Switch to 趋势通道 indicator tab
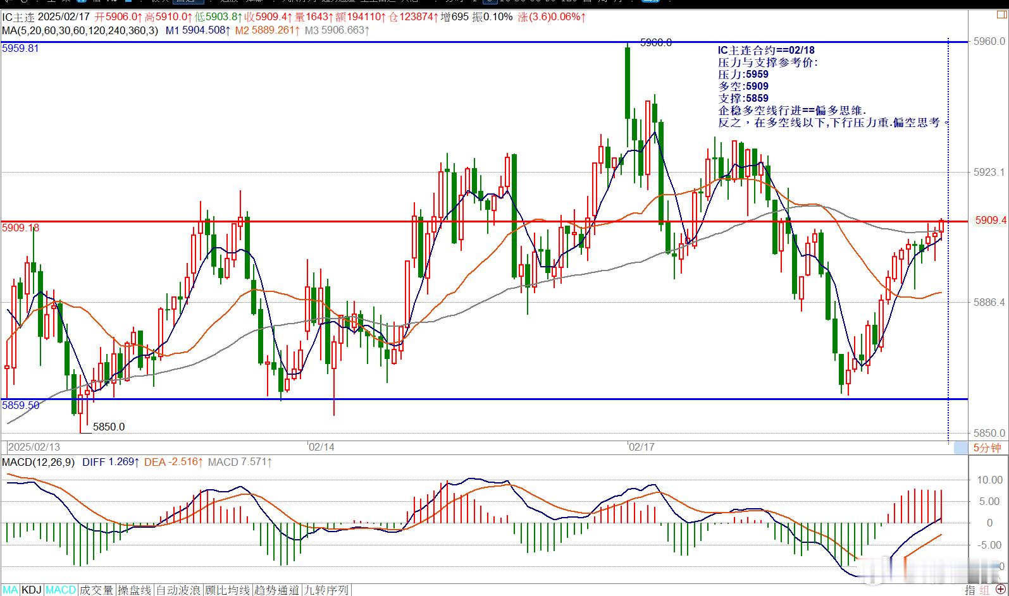Viewport: 1009px width, 596px height. click(x=277, y=590)
